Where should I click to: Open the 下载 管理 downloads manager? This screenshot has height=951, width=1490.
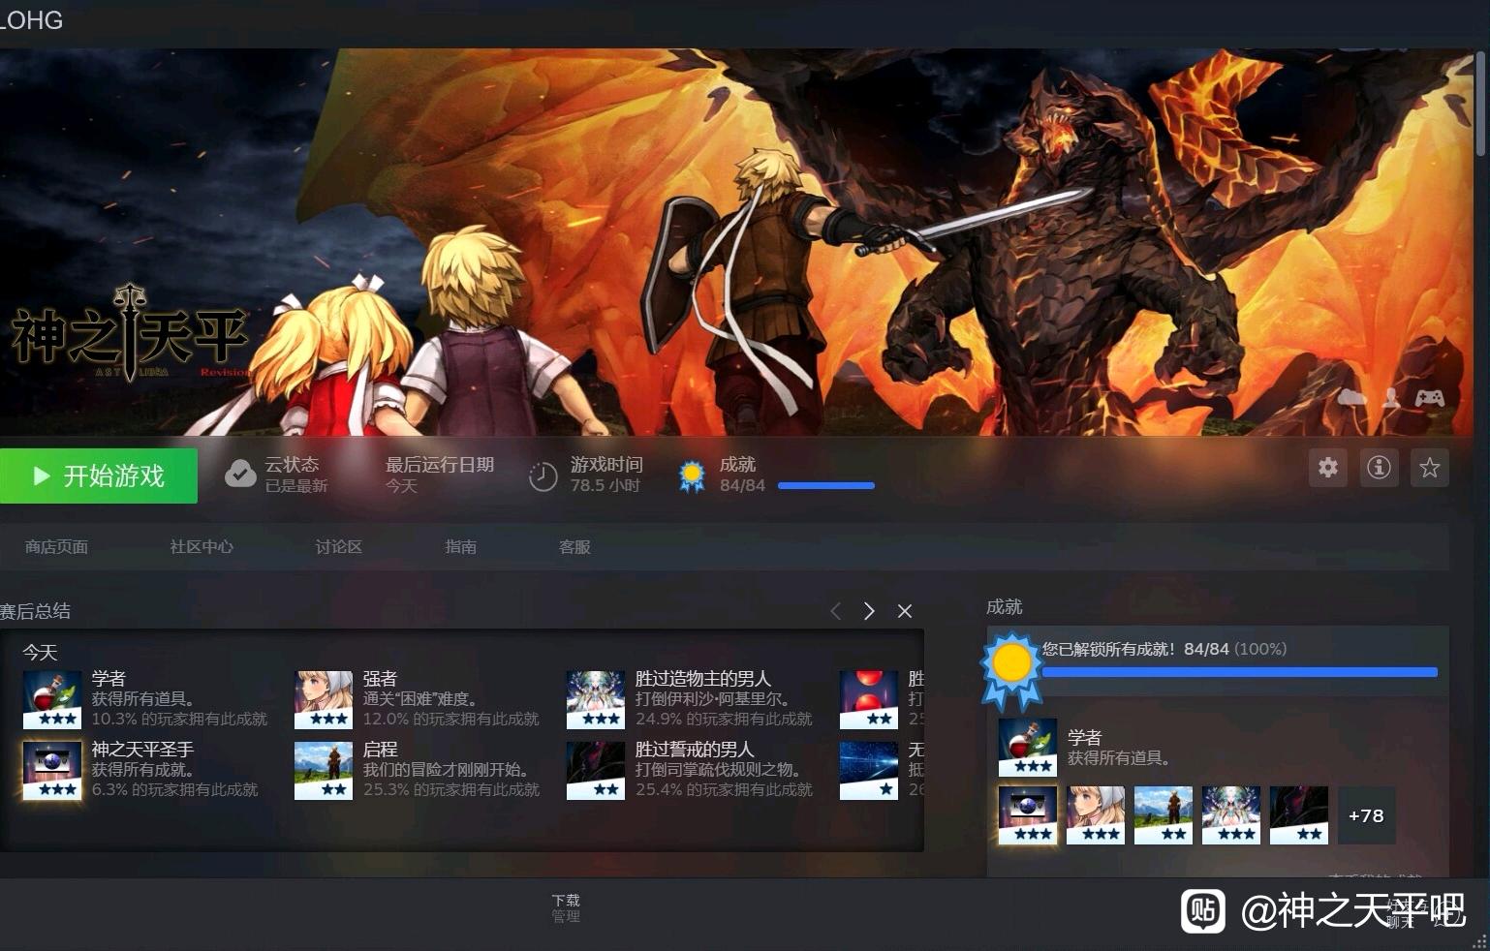[566, 908]
